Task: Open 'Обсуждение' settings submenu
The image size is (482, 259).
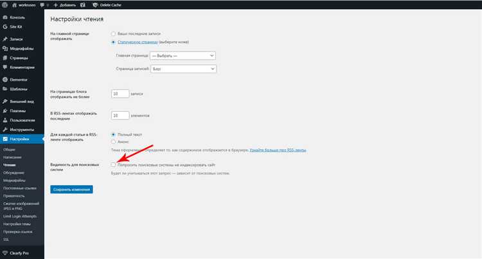Action: coord(13,173)
